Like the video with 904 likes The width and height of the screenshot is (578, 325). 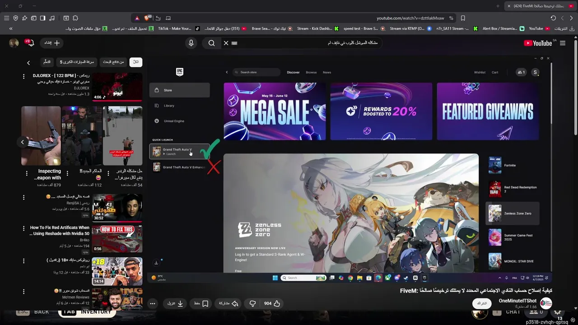(272, 303)
